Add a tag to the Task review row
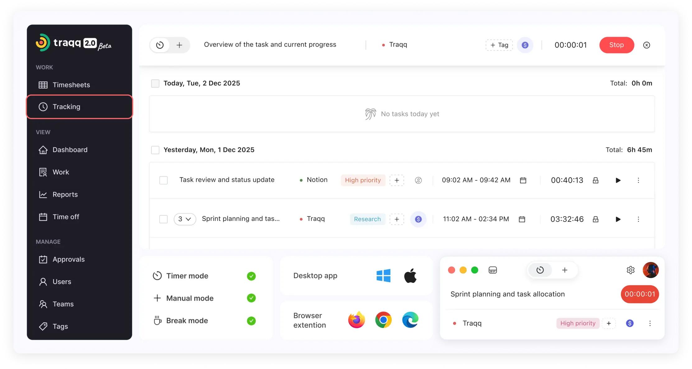This screenshot has width=692, height=369. click(397, 180)
